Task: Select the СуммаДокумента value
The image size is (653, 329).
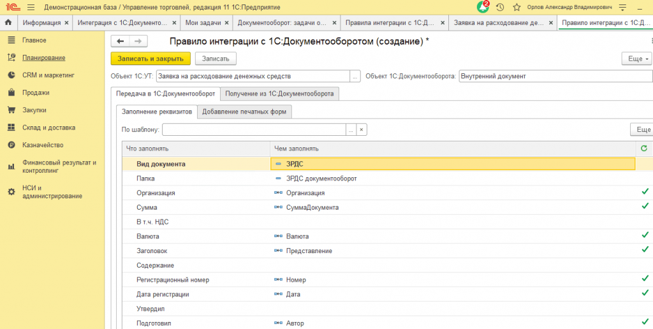Action: pos(312,207)
